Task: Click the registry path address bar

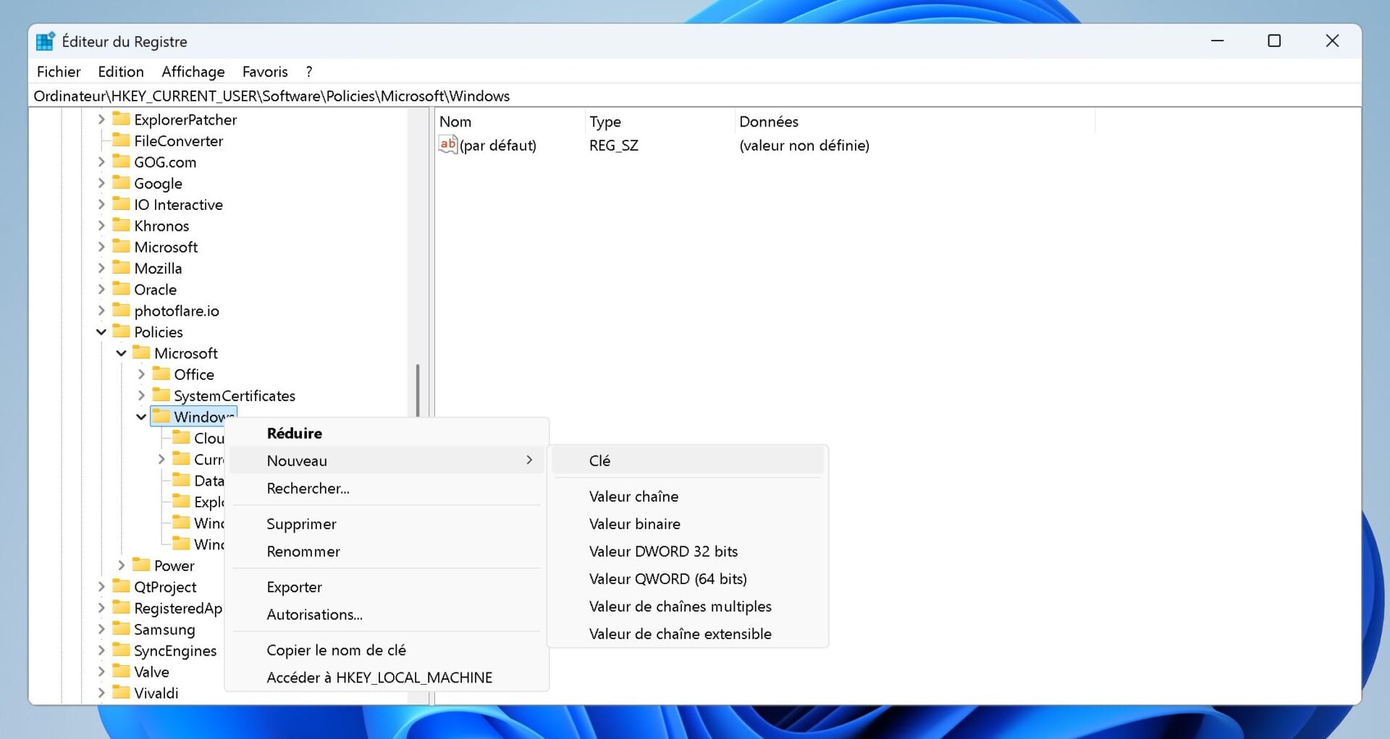Action: pyautogui.click(x=695, y=96)
